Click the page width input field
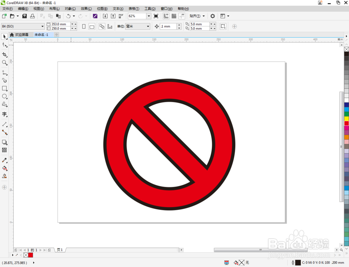349x267 pixels. [x=60, y=24]
